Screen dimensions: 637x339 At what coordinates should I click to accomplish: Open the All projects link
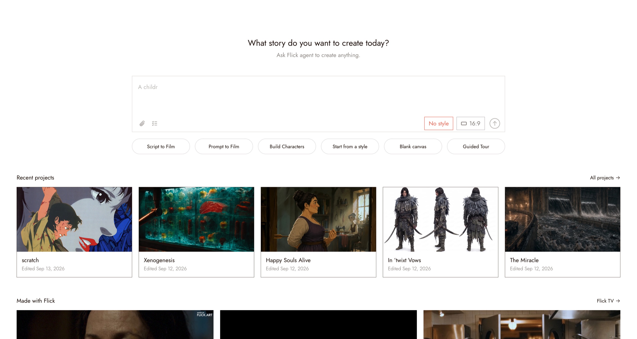(605, 178)
